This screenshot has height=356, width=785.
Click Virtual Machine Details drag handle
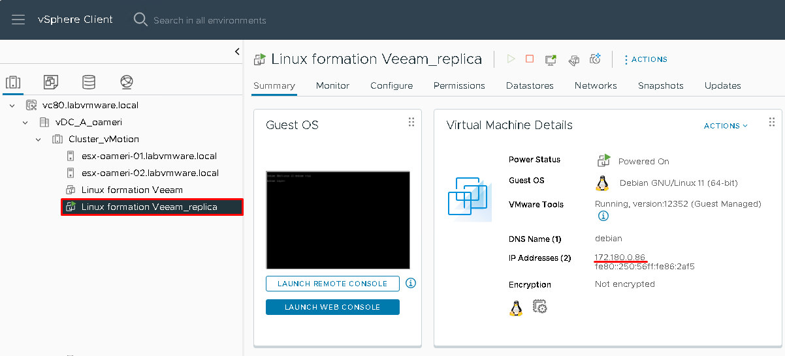pos(771,122)
